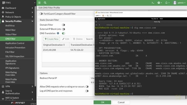
Task: Click the Security Profiles lock icon
Action: 3,21
